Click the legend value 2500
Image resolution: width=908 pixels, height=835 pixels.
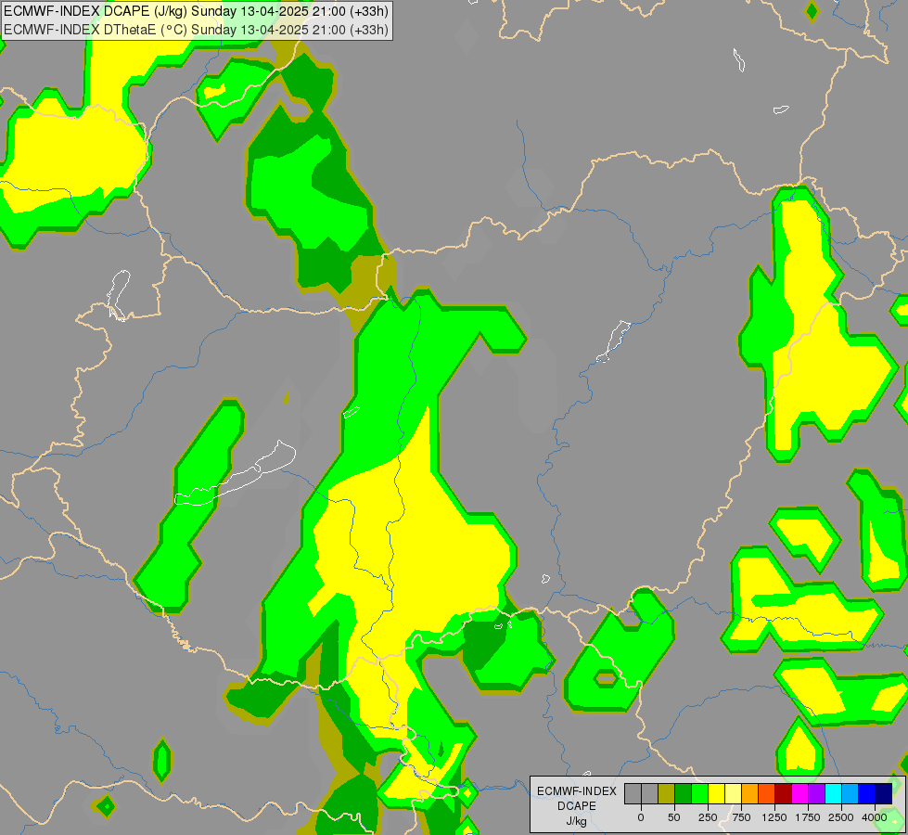pos(841,817)
